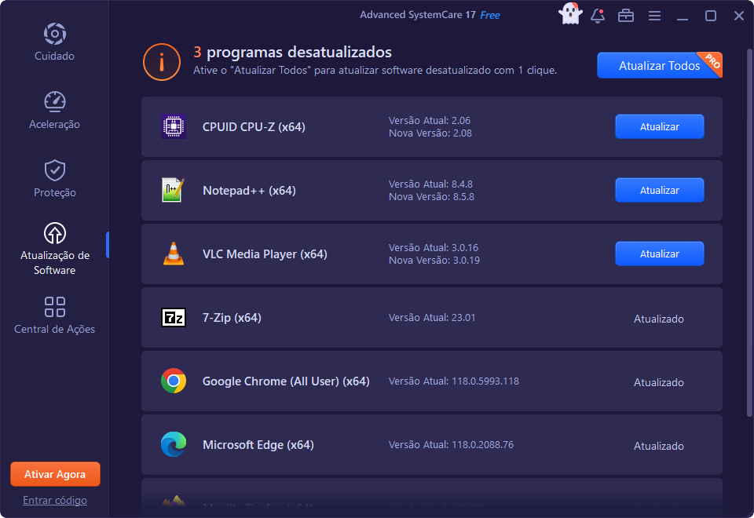Image resolution: width=754 pixels, height=518 pixels.
Task: Click Google Chrome Atualizado status text
Action: [x=659, y=382]
